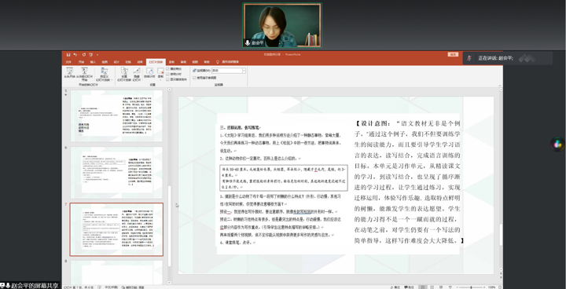This screenshot has height=289, width=566.
Task: Click the Undo arrow in quick access toolbar
Action: [75, 55]
